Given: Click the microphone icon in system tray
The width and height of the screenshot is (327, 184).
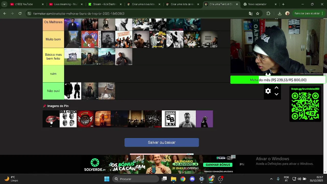Looking at the screenshot, I should pos(278,179).
